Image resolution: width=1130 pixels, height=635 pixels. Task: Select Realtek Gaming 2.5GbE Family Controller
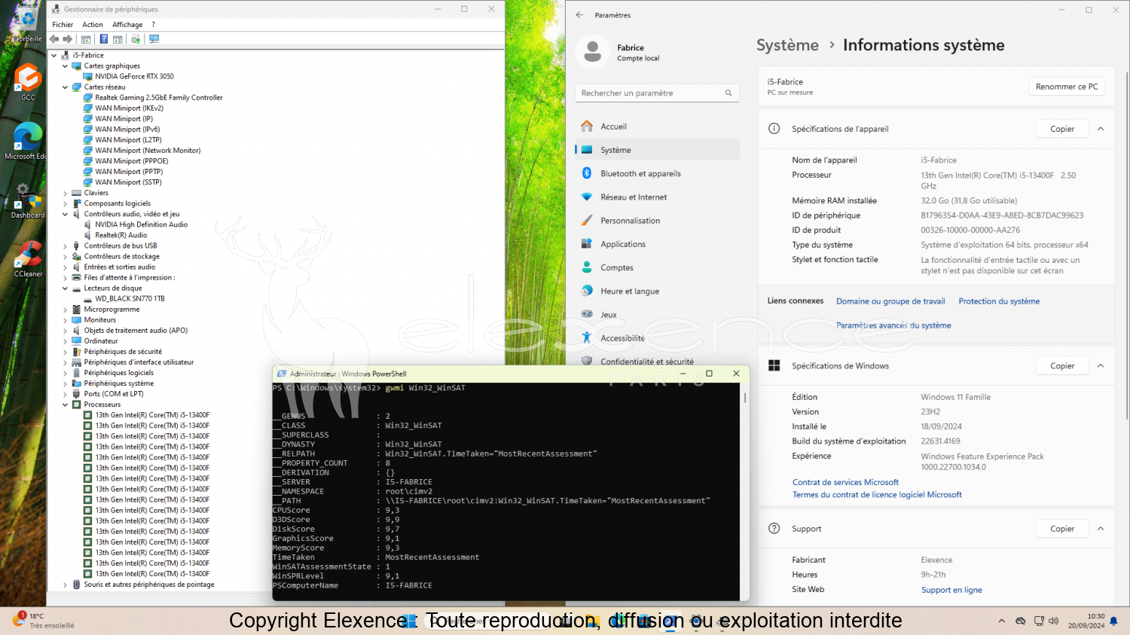(x=159, y=98)
